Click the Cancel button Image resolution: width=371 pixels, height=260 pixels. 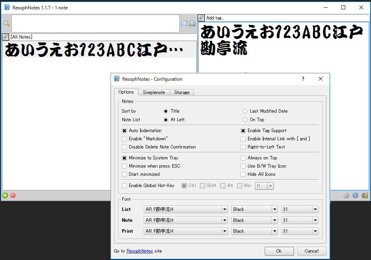(312, 251)
